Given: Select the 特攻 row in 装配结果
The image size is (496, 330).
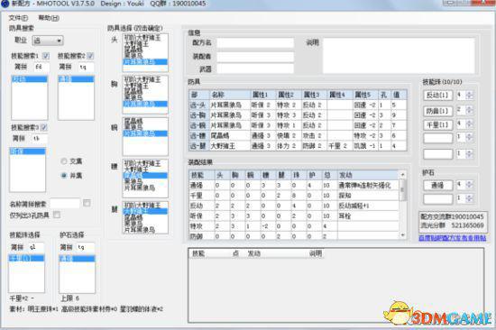Looking at the screenshot, I should pos(294,226).
